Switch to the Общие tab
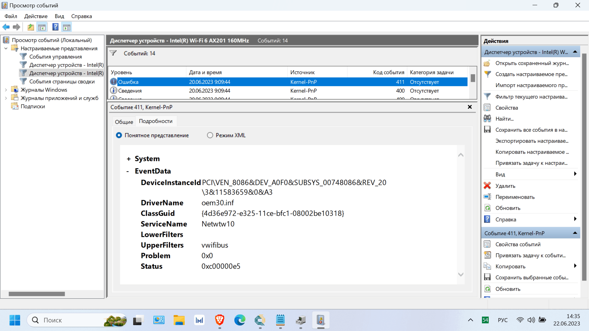The image size is (589, 331). tap(124, 122)
